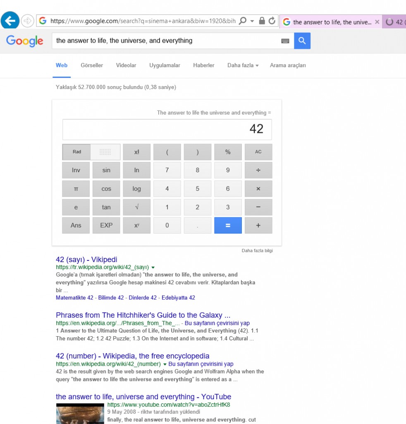Click the log calculator key

pyautogui.click(x=136, y=189)
